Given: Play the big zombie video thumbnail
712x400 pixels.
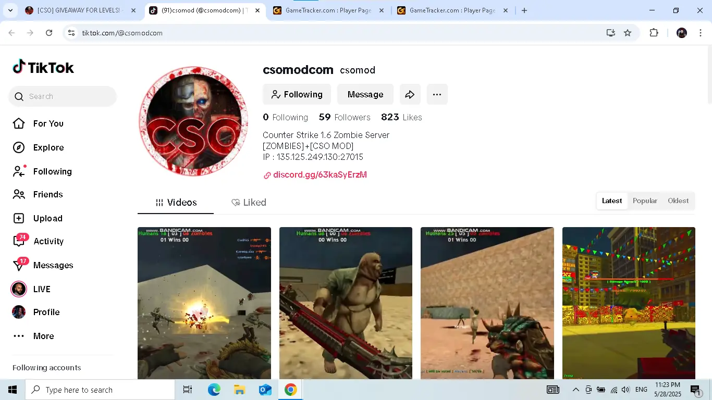Looking at the screenshot, I should [x=346, y=303].
